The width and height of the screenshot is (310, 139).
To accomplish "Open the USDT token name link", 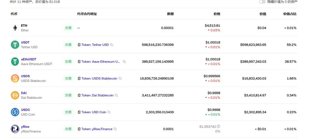I will coord(25,42).
